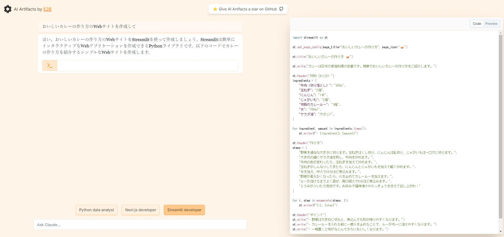Click the 'AI Artifacts by' header text
Image resolution: width=504 pixels, height=237 pixels.
[28, 9]
